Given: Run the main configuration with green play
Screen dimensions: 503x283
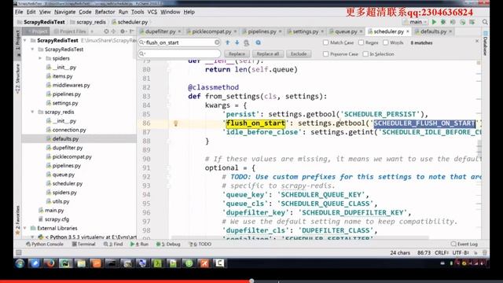Looking at the screenshot, I should (x=434, y=22).
